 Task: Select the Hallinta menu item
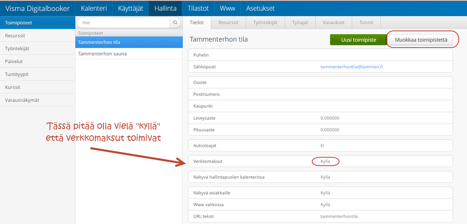click(165, 8)
